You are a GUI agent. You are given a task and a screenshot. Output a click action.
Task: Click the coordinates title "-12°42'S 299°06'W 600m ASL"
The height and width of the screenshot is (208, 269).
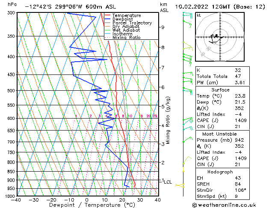coord(71,7)
